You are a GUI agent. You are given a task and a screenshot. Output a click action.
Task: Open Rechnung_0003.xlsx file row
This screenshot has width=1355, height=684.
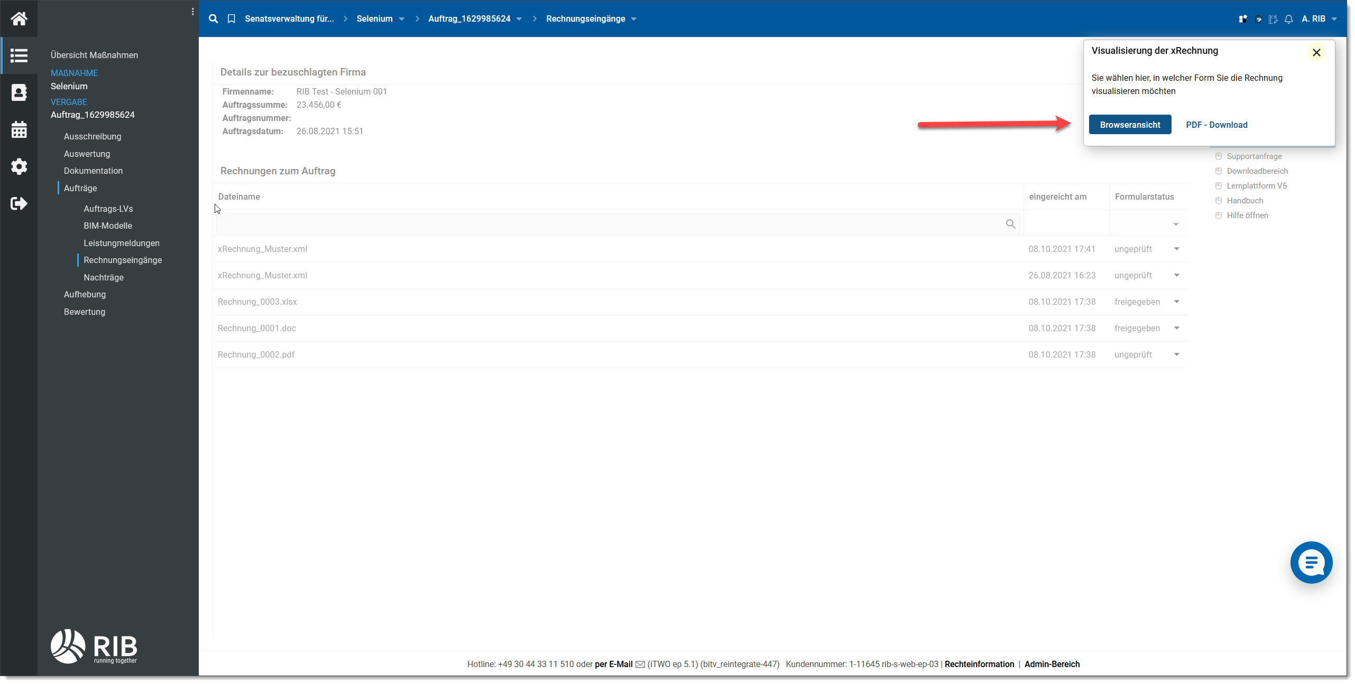[257, 302]
